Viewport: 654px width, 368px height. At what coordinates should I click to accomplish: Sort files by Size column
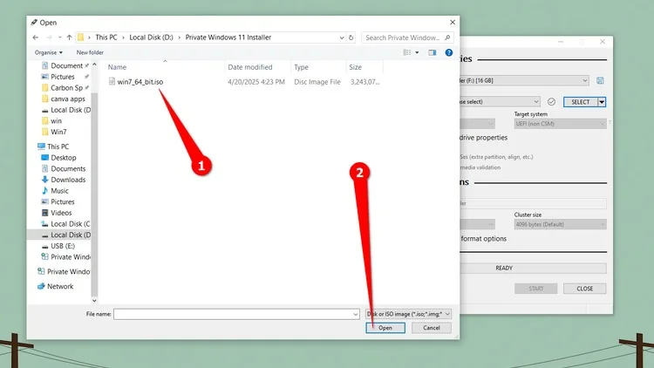[x=356, y=67]
